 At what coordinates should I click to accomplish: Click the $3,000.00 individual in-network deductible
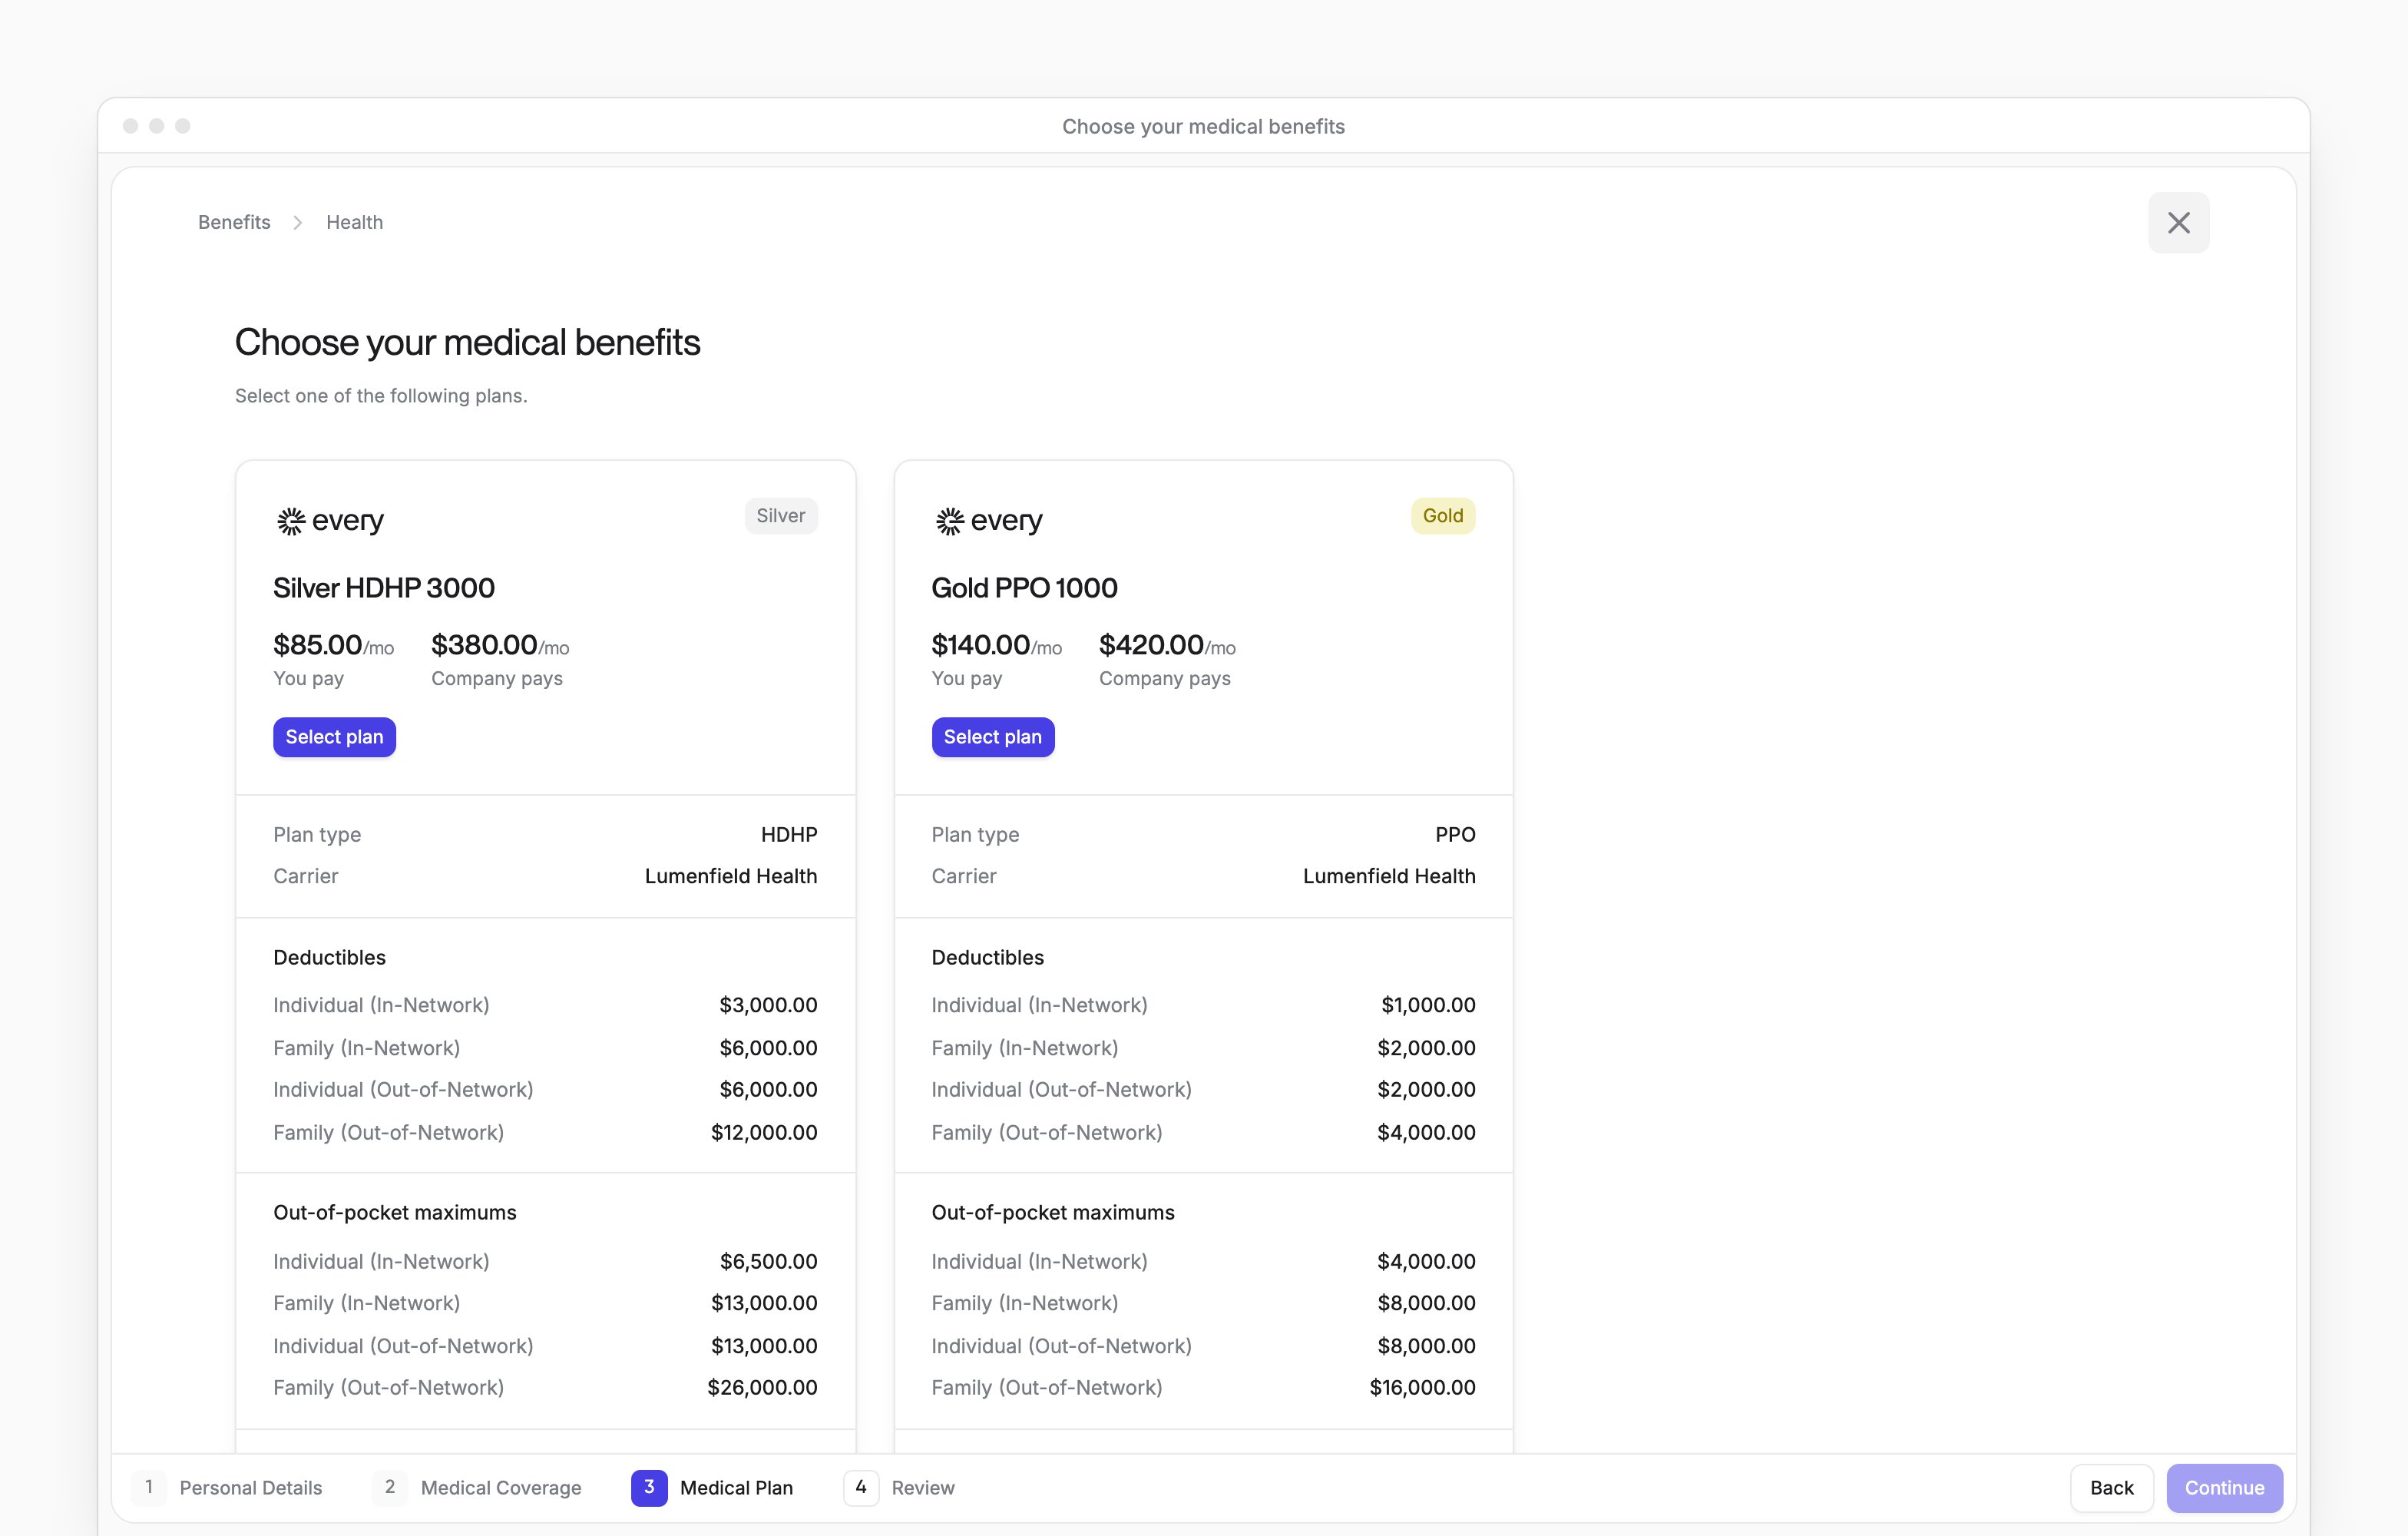click(x=768, y=1005)
